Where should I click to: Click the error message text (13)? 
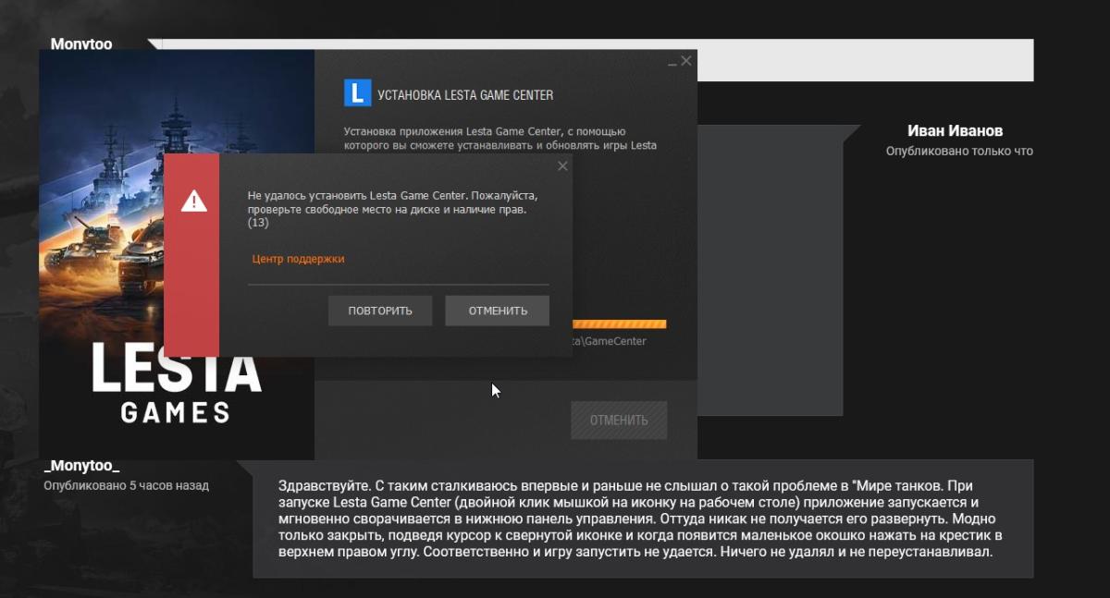click(392, 210)
